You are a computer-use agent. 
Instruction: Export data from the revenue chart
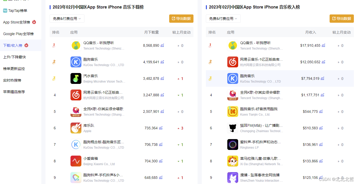(342, 19)
